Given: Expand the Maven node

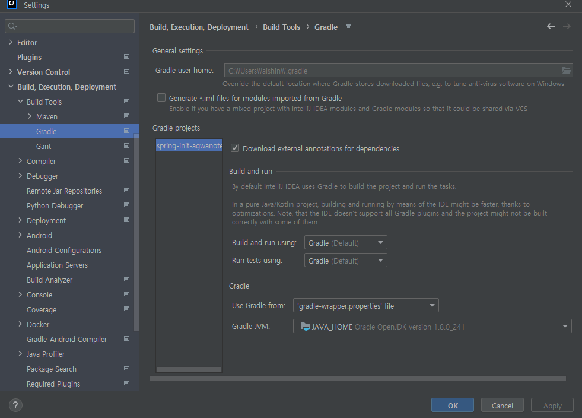Looking at the screenshot, I should tap(30, 116).
